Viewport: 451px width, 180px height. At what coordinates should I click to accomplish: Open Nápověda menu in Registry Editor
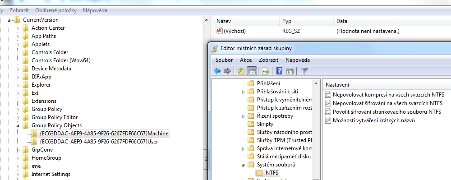pos(95,10)
